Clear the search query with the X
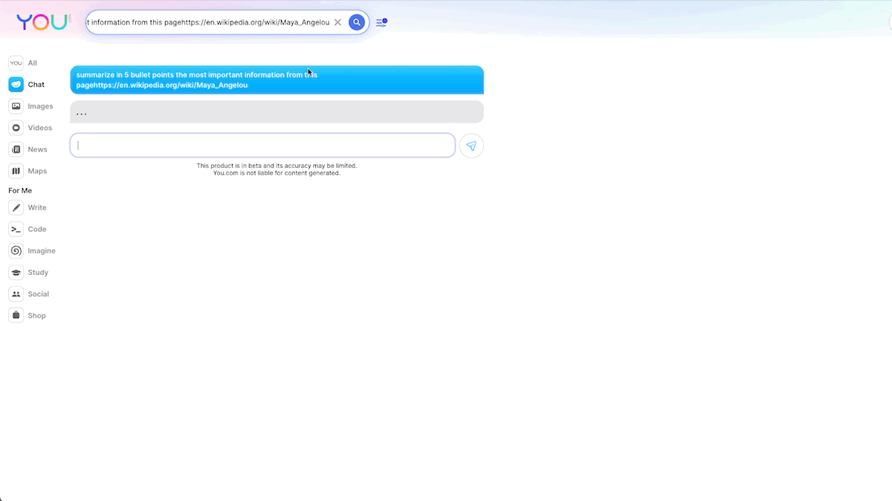This screenshot has height=501, width=892. (337, 22)
